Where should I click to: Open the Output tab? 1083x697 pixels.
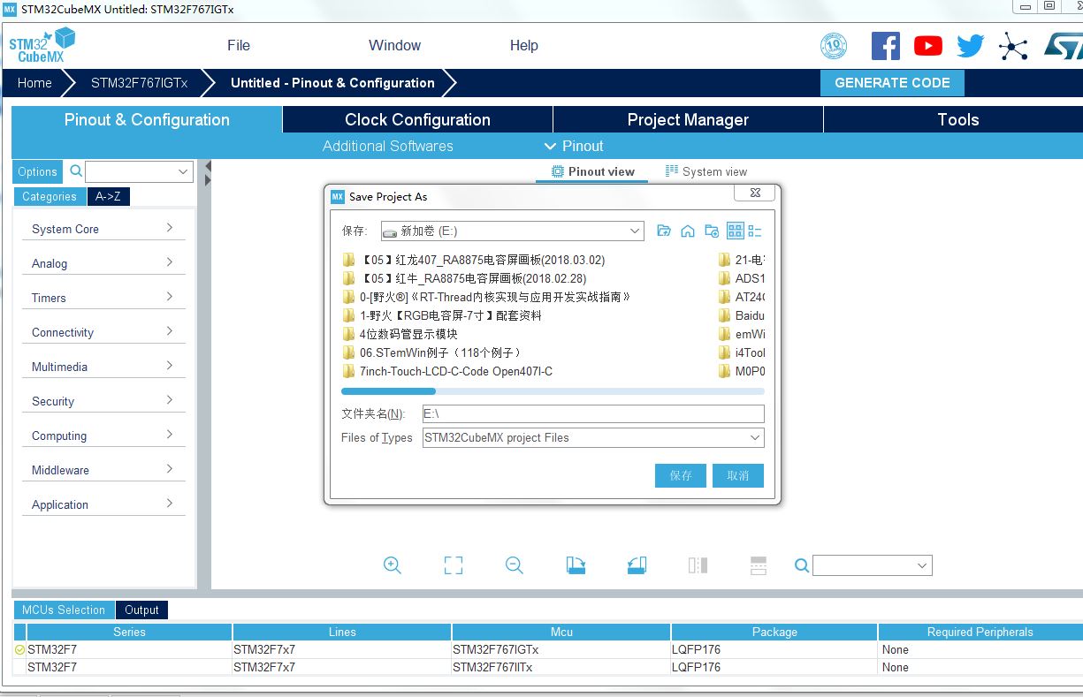(x=141, y=610)
